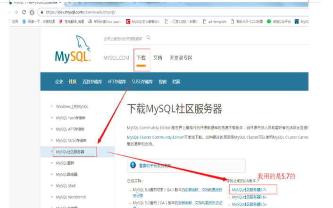Screen dimensions: 333x208
Task: Open the 微信公众平台 bookmark
Action: (x=279, y=22)
